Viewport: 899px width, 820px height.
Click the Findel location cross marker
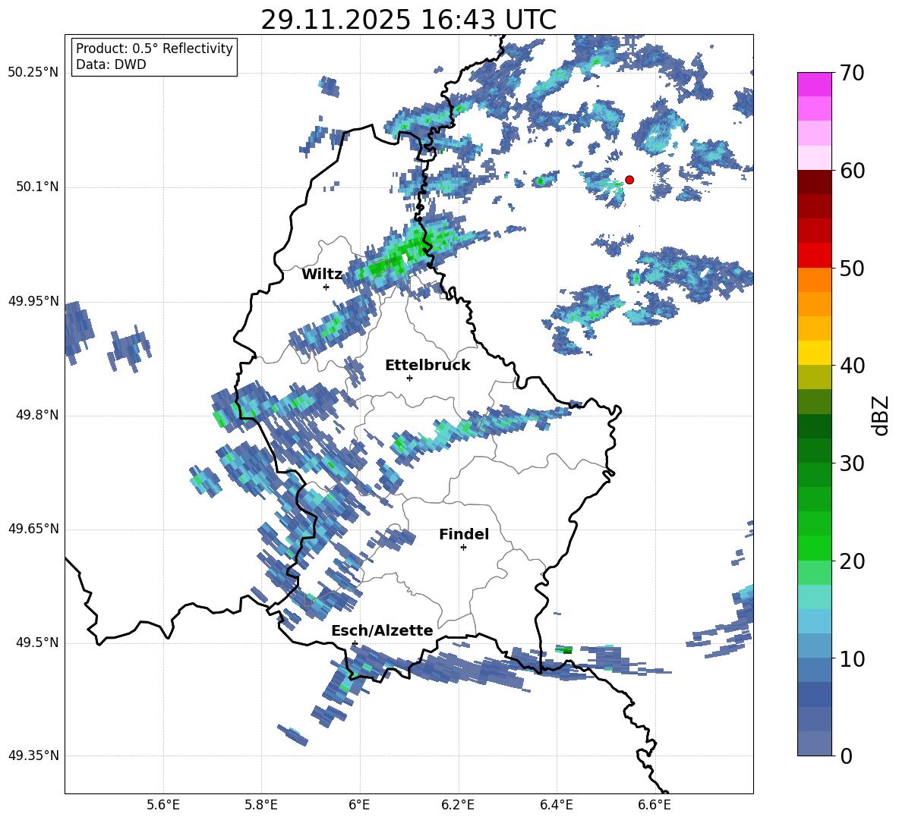pos(463,548)
